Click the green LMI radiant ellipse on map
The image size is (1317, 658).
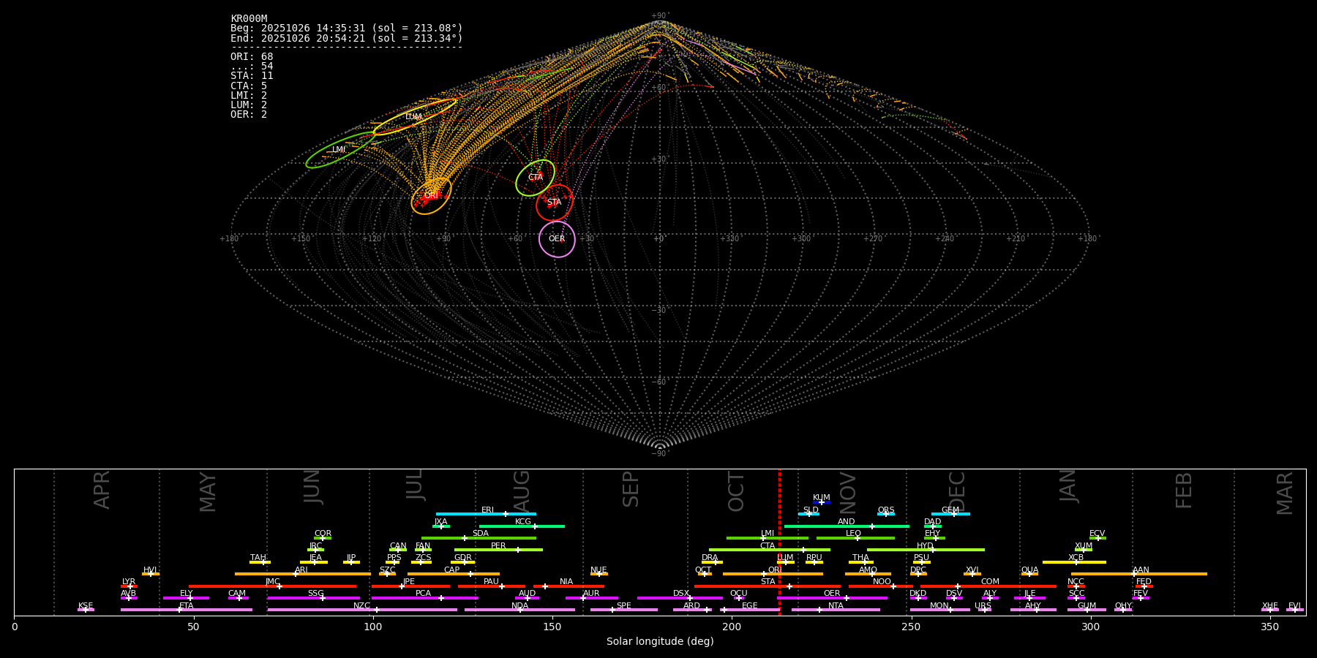coord(339,150)
